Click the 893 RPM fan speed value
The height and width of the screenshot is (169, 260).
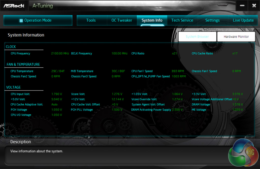tap(178, 71)
